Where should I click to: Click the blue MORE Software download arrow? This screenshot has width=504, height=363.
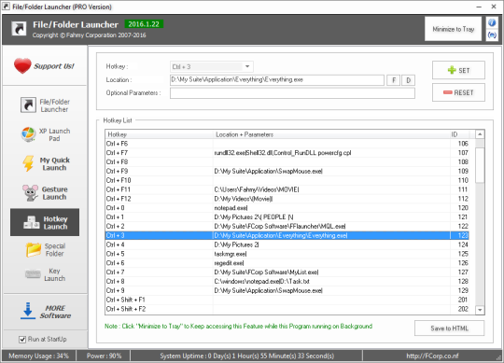point(28,311)
